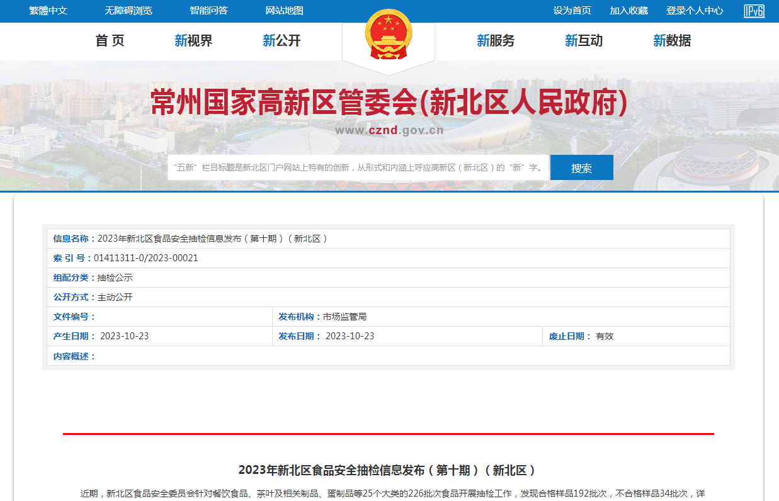Switch to 繁體中文 language
Viewport: 779px width, 501px height.
(48, 11)
